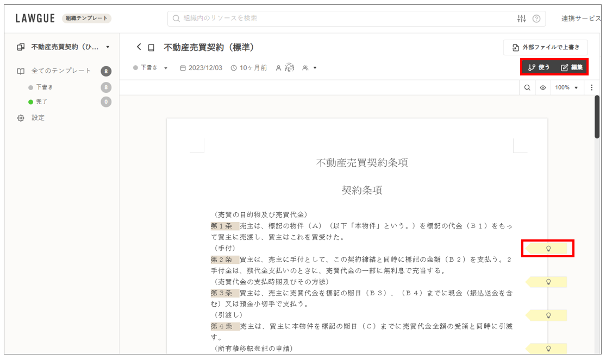Select 全てのテンプレート in the sidebar
606x361 pixels.
pos(61,71)
